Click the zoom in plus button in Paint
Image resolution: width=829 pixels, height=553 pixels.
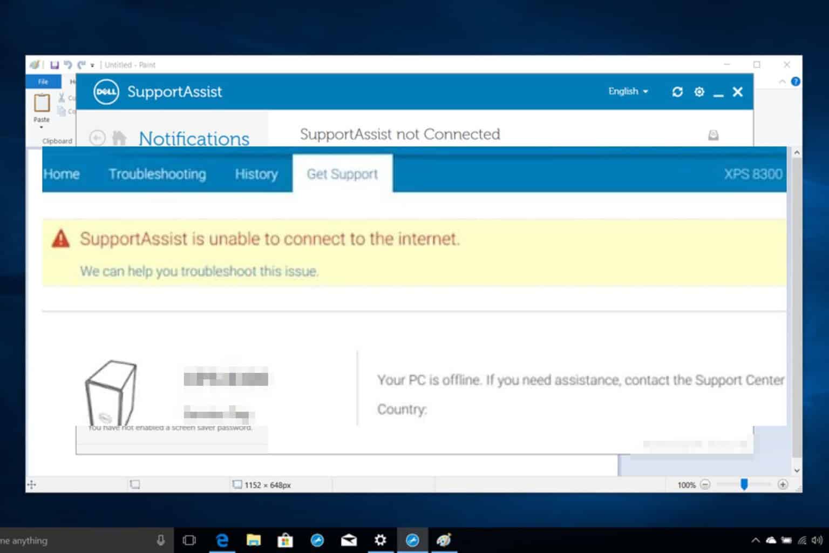click(x=783, y=484)
